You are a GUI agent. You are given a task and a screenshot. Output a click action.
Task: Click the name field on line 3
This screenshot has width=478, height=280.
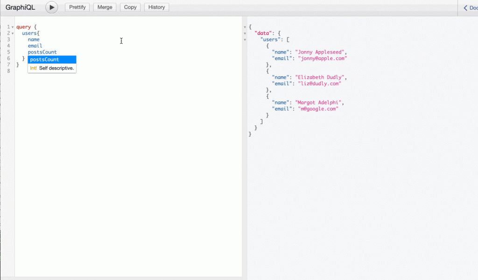[x=34, y=40]
